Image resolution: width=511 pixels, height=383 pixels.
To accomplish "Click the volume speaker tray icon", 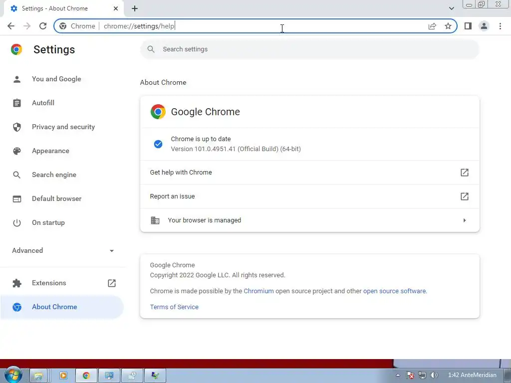I will click(x=434, y=376).
